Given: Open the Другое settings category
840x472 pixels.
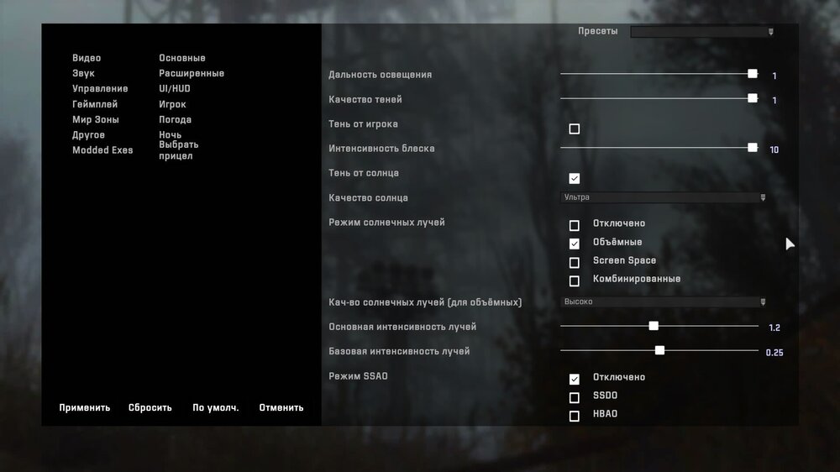Looking at the screenshot, I should pos(88,135).
